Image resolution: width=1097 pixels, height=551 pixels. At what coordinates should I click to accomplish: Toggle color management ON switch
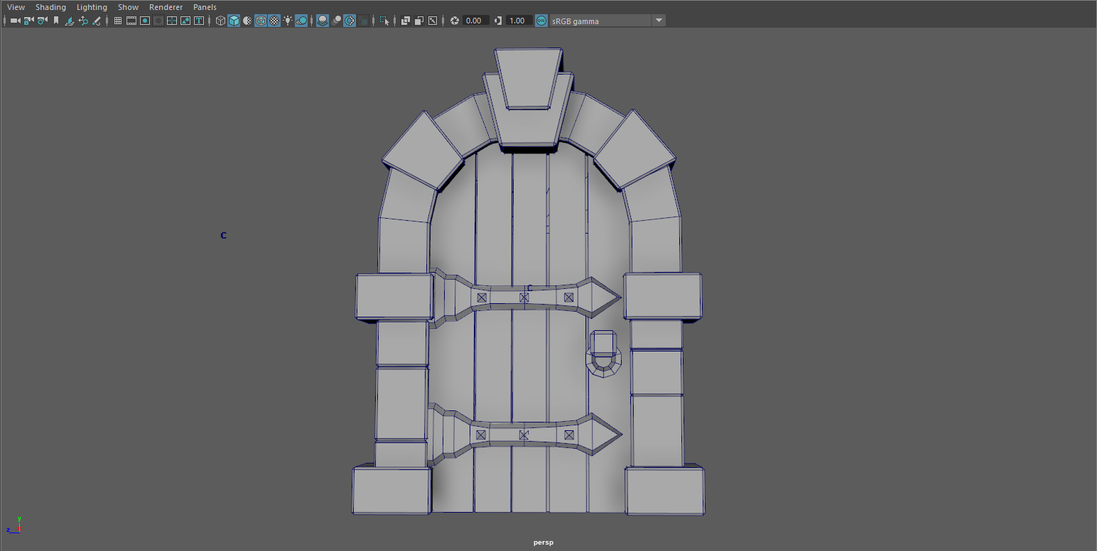pyautogui.click(x=541, y=20)
